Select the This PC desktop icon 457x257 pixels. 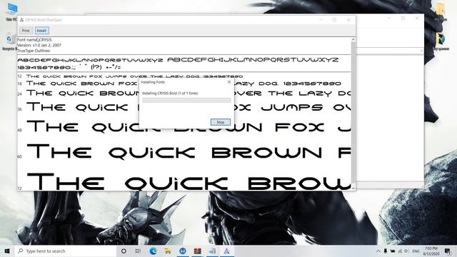click(x=11, y=11)
